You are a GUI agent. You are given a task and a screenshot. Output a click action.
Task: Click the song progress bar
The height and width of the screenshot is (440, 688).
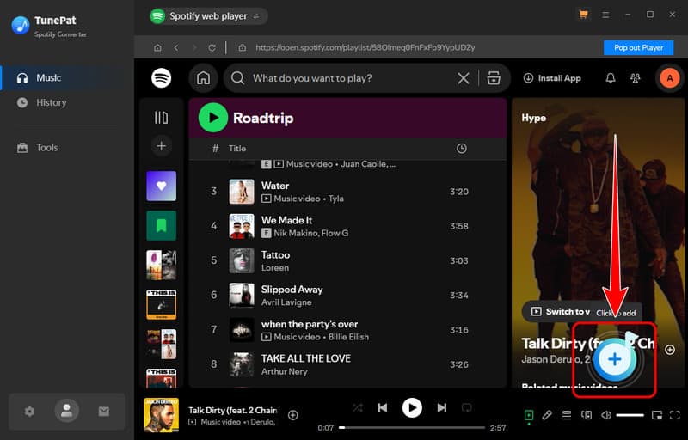[413, 427]
